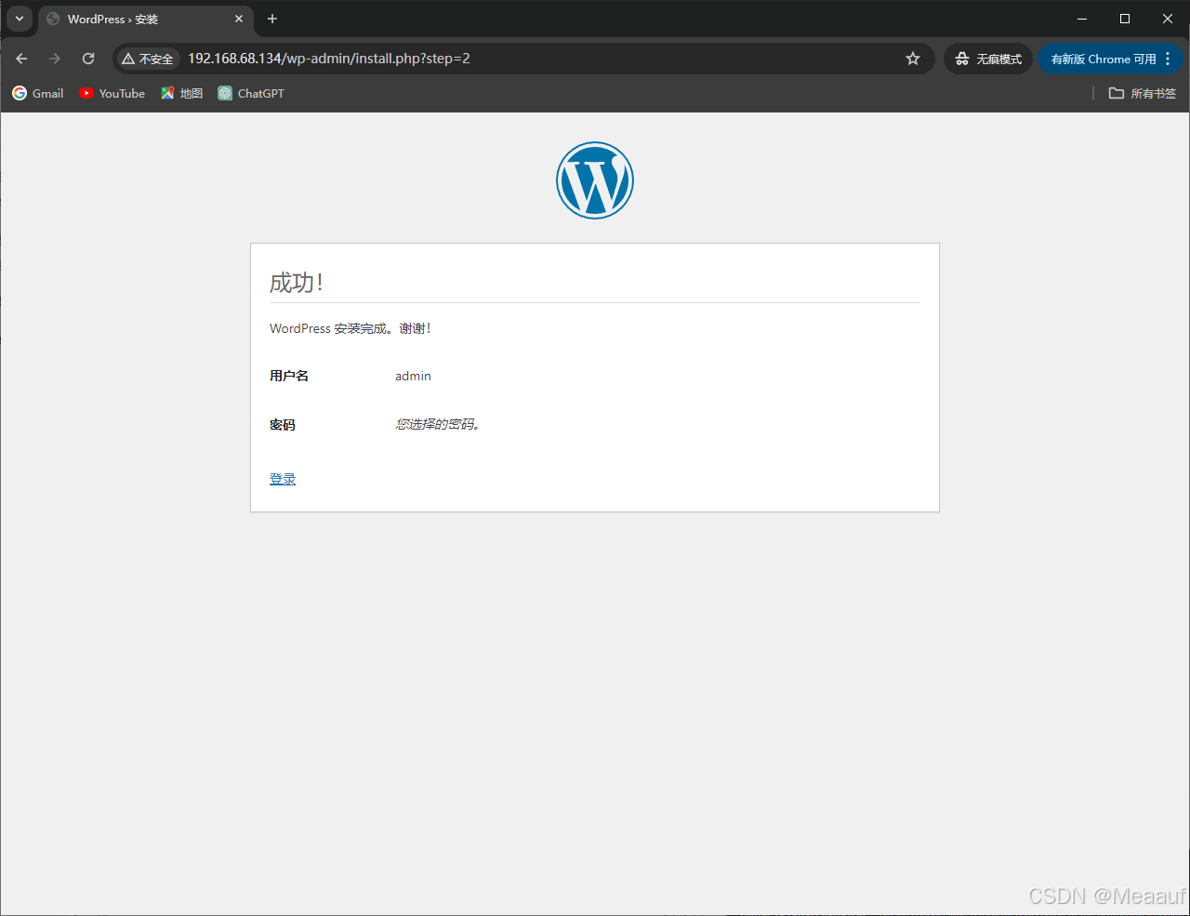Open the 所有书签 folder
1190x916 pixels.
pyautogui.click(x=1143, y=93)
